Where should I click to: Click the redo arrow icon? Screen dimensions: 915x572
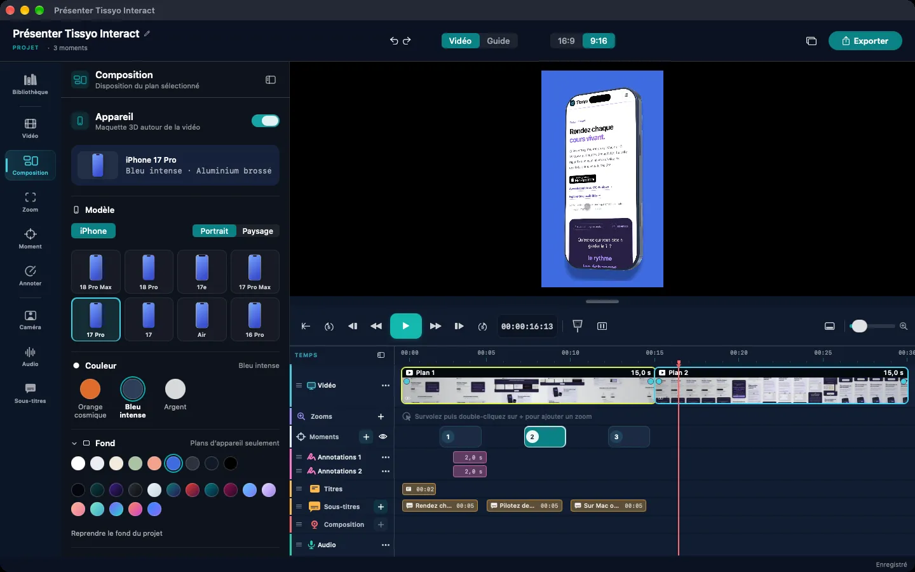coord(407,41)
